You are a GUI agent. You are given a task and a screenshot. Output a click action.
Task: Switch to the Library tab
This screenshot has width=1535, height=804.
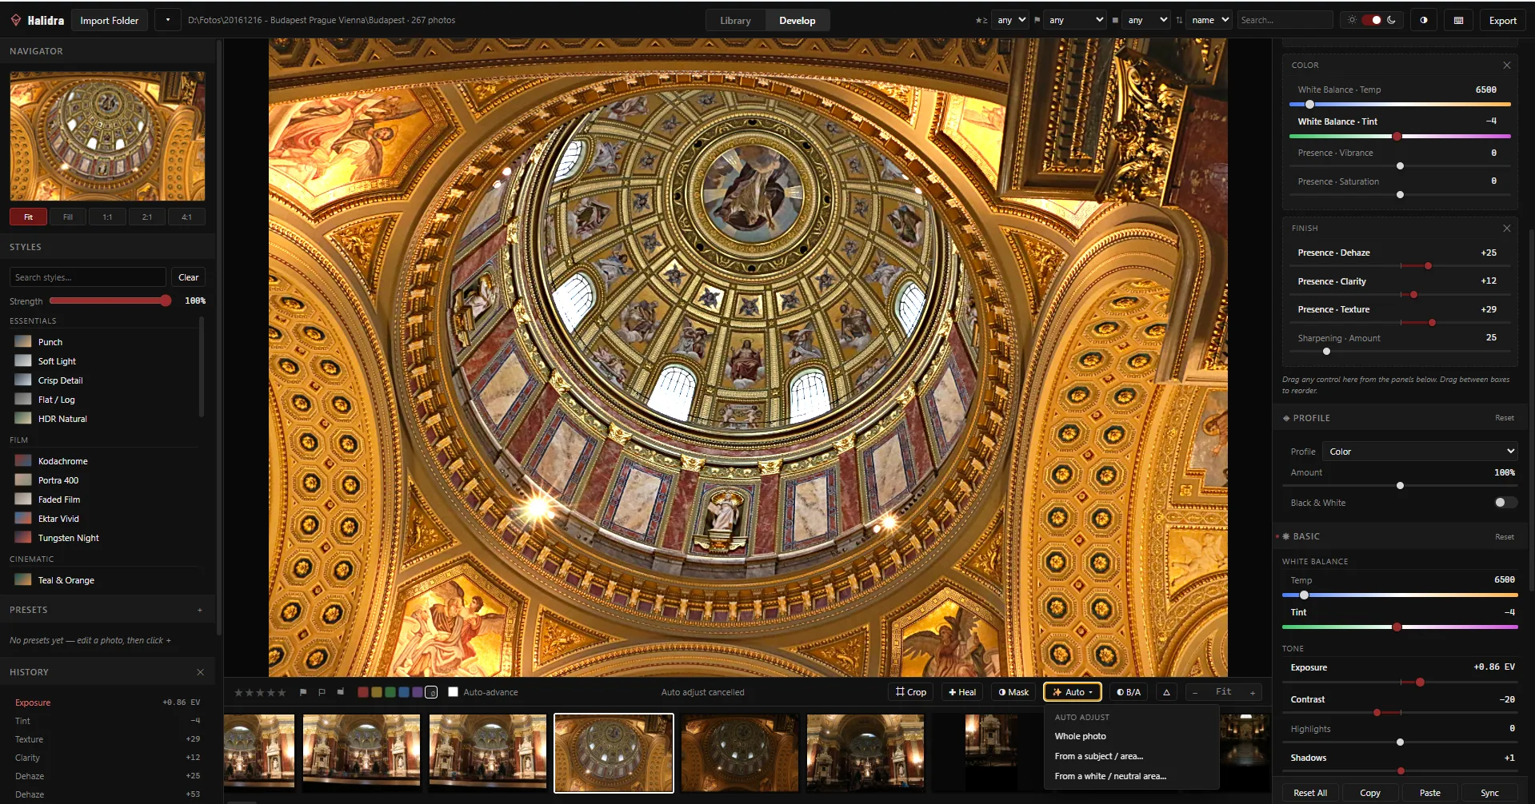click(735, 20)
